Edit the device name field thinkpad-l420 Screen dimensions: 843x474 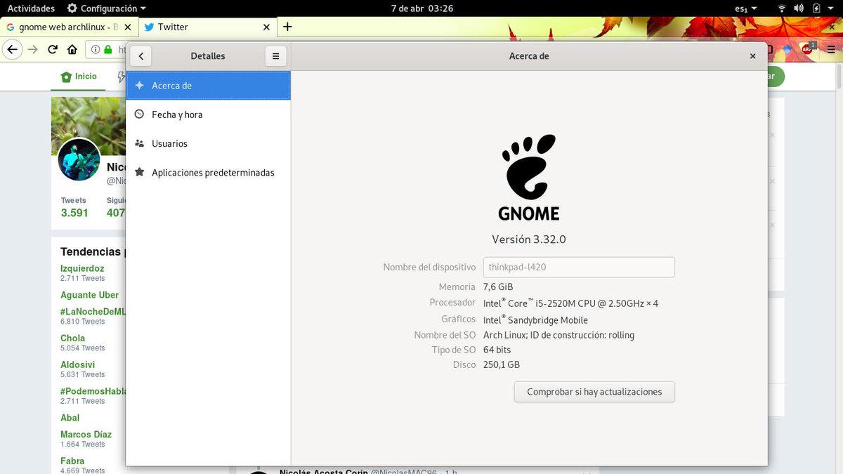(x=579, y=267)
